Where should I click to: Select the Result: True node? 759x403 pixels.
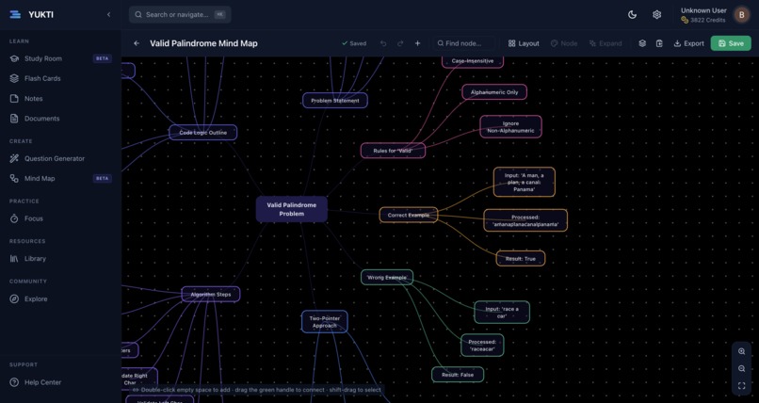point(521,258)
